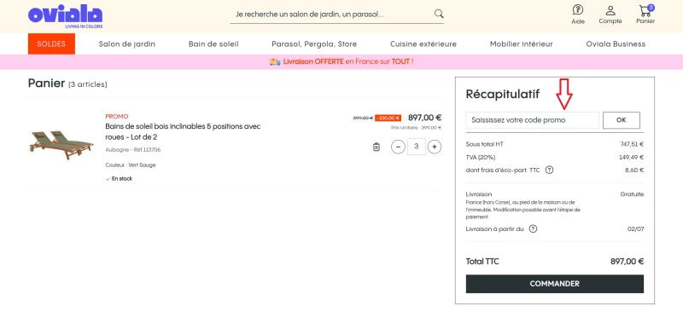Click the quantity field showing 3
The image size is (683, 312).
417,147
